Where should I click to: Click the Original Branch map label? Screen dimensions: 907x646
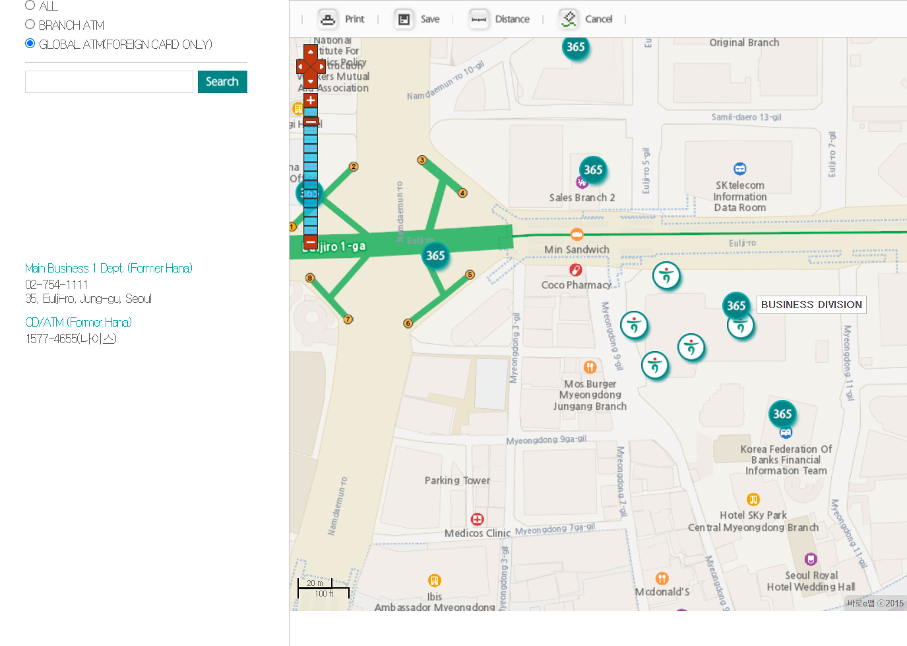(744, 42)
